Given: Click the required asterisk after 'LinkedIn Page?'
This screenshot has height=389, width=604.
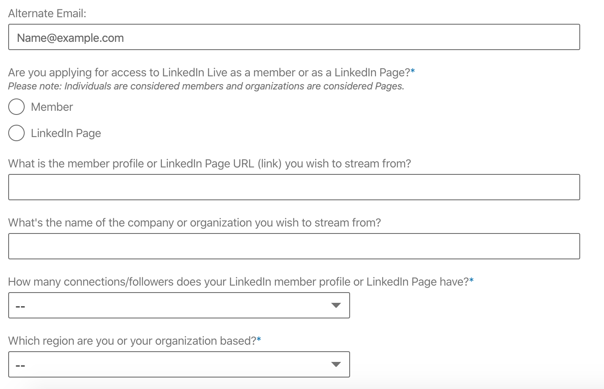Looking at the screenshot, I should (413, 72).
